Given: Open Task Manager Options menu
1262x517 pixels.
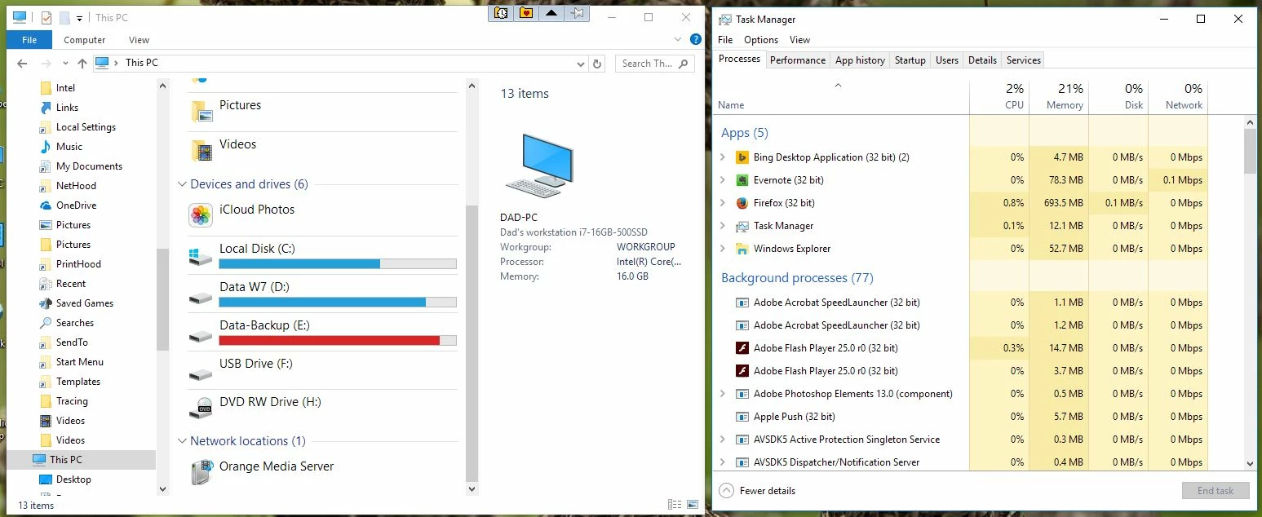Looking at the screenshot, I should (x=761, y=39).
